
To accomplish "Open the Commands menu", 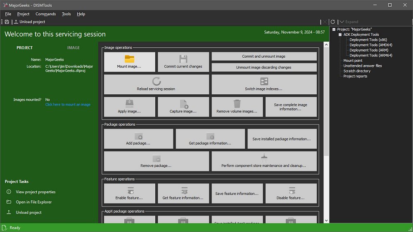I will coord(45,14).
